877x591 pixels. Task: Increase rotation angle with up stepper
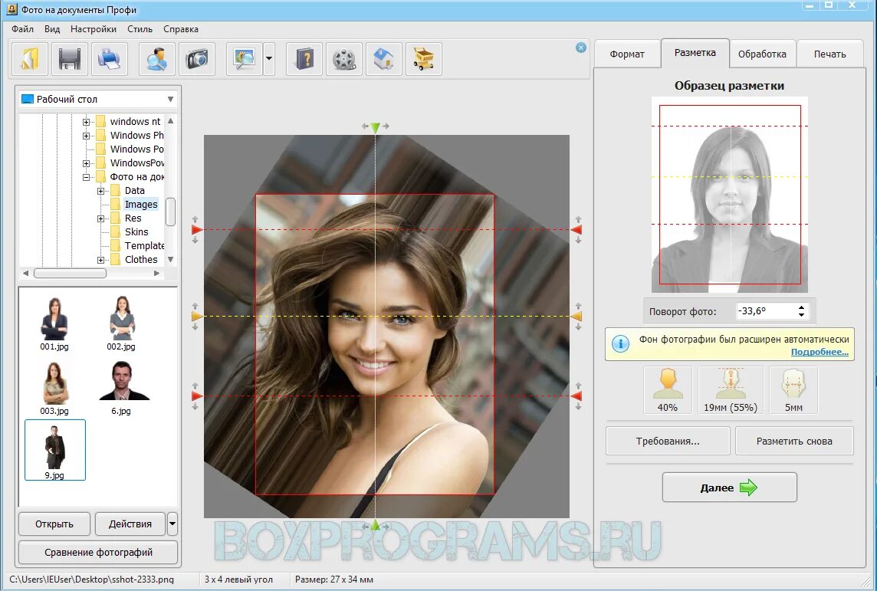802,307
